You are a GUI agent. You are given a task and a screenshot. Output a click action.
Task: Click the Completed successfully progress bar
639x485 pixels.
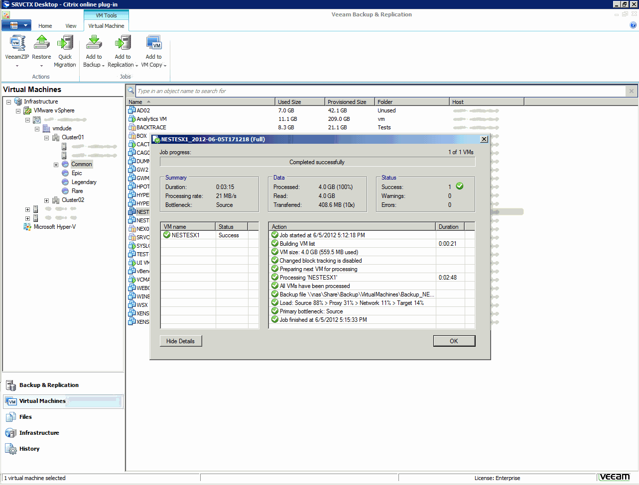pos(317,162)
